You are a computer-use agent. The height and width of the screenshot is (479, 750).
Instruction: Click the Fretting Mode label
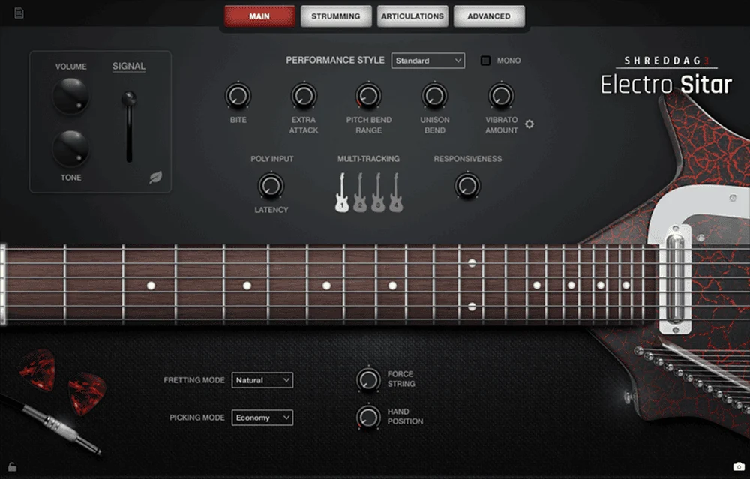[x=193, y=380]
